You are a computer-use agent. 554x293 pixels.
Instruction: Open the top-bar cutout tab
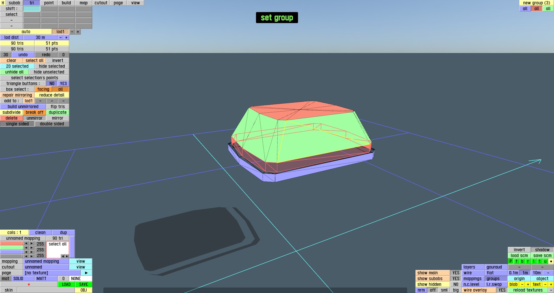[101, 3]
